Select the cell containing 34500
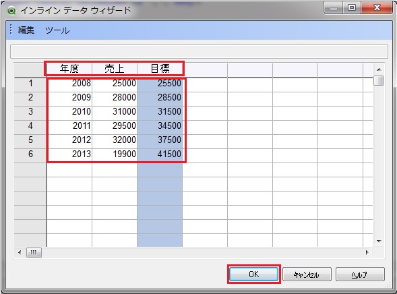Image resolution: width=397 pixels, height=294 pixels. coord(160,125)
